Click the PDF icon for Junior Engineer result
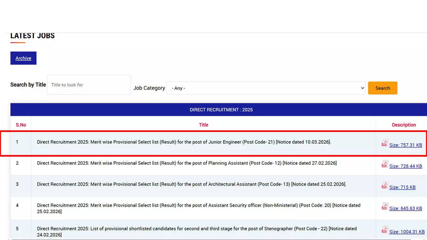The width and height of the screenshot is (427, 240). pyautogui.click(x=385, y=143)
